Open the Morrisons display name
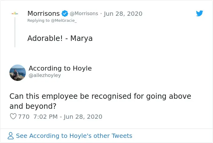This screenshot has width=213, height=143. pyautogui.click(x=44, y=14)
